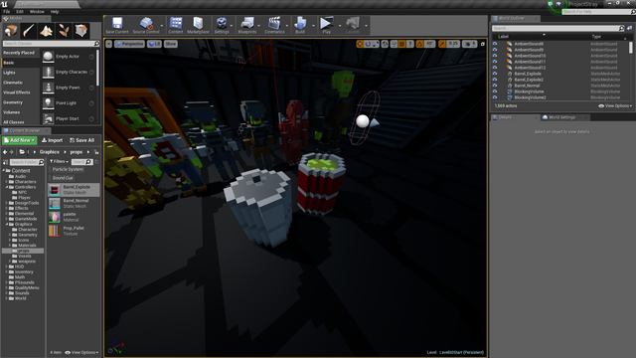636x358 pixels.
Task: Open the Blueprints toolbar icon
Action: (x=247, y=25)
